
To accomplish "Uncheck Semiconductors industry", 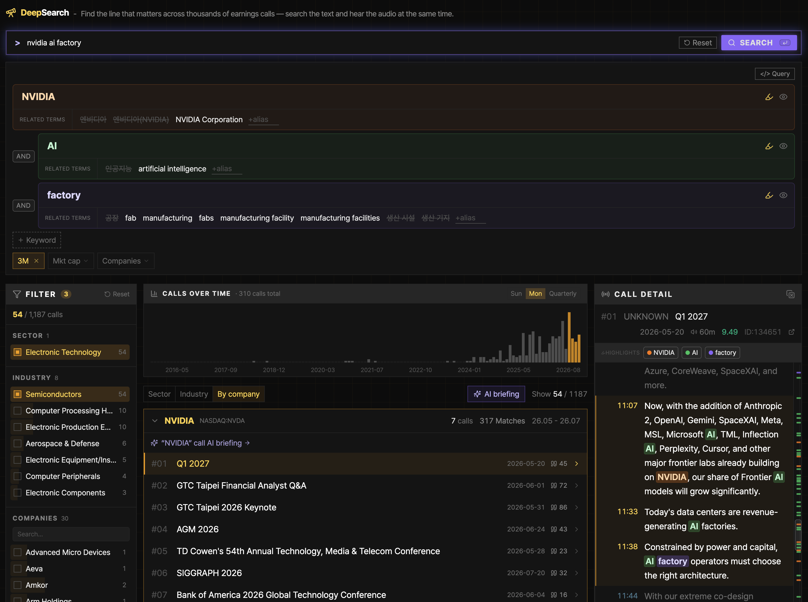I will point(18,394).
